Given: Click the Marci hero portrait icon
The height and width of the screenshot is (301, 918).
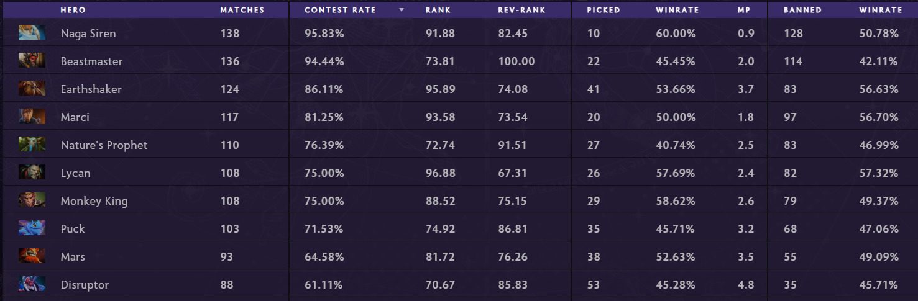Looking at the screenshot, I should click(x=32, y=117).
